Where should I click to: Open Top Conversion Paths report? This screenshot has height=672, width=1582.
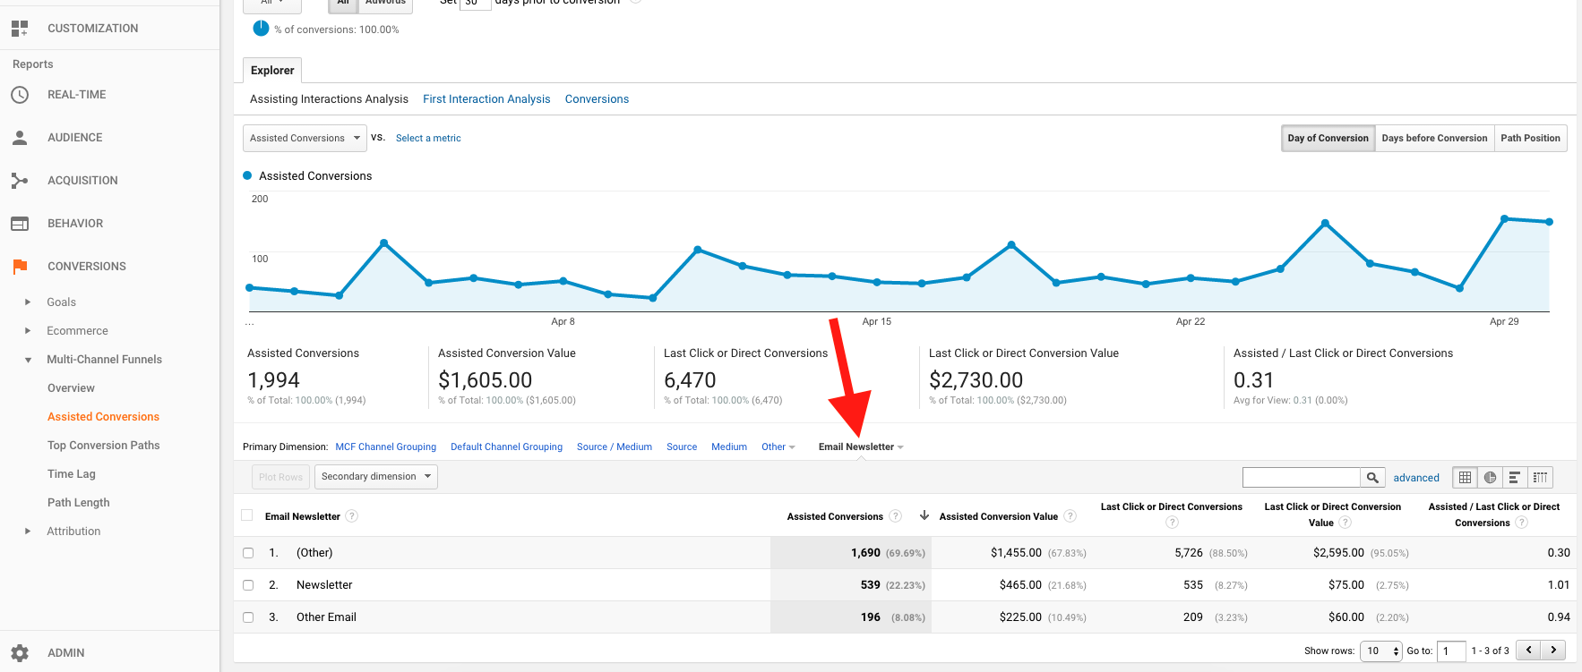pos(103,446)
